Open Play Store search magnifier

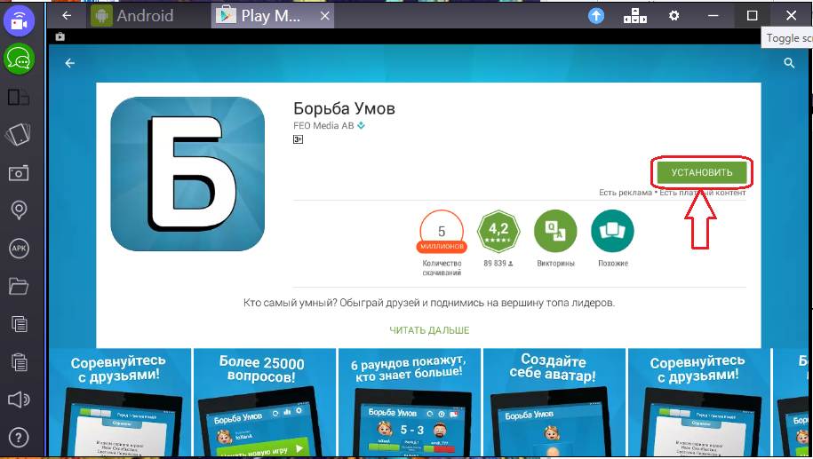pos(788,63)
